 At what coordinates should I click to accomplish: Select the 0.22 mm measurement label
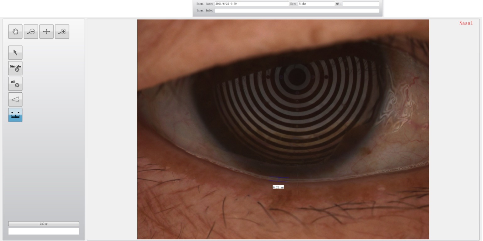click(x=278, y=187)
